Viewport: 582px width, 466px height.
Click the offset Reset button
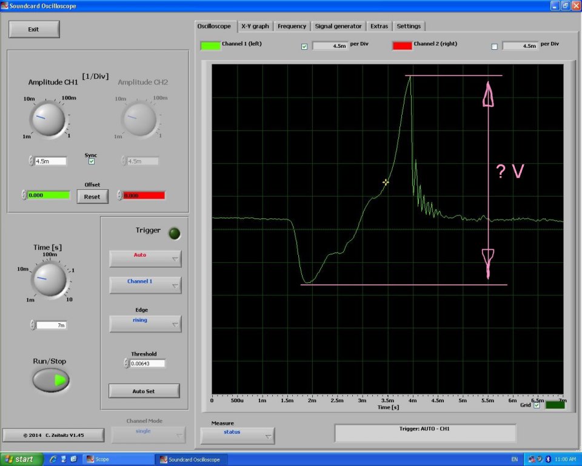(x=92, y=197)
